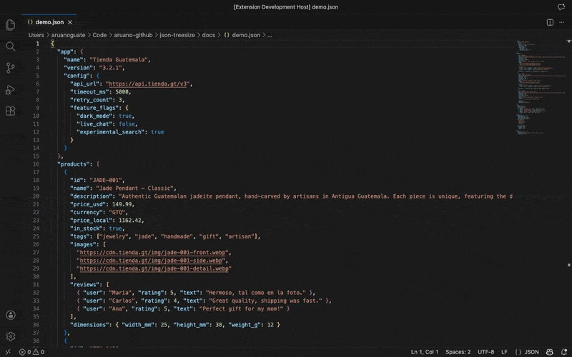Open the Copilot status icon
572x357 pixels.
coord(550,352)
